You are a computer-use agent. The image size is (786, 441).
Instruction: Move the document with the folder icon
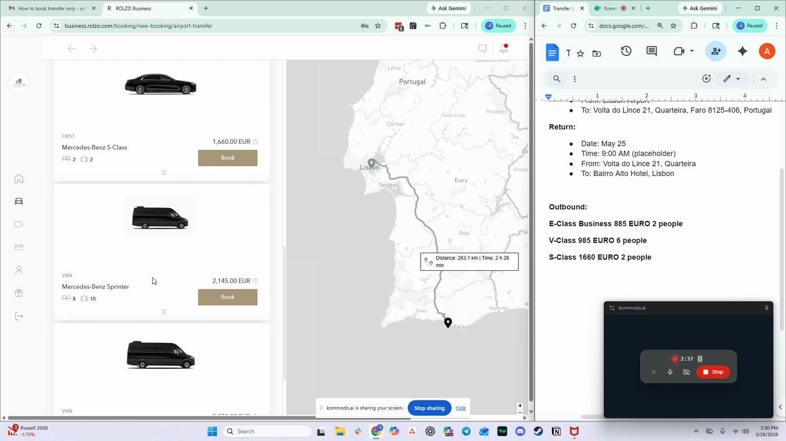tap(596, 53)
